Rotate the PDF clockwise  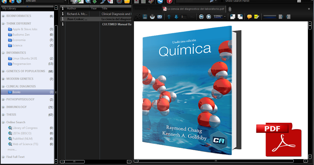pyautogui.click(x=240, y=17)
